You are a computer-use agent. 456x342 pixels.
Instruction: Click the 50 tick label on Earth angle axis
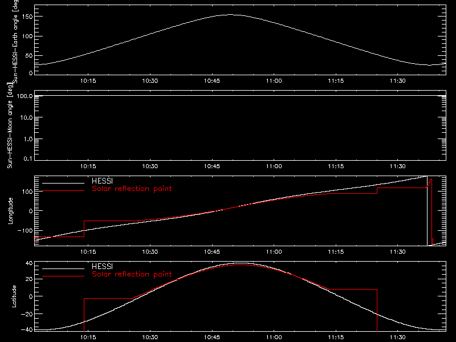29,56
